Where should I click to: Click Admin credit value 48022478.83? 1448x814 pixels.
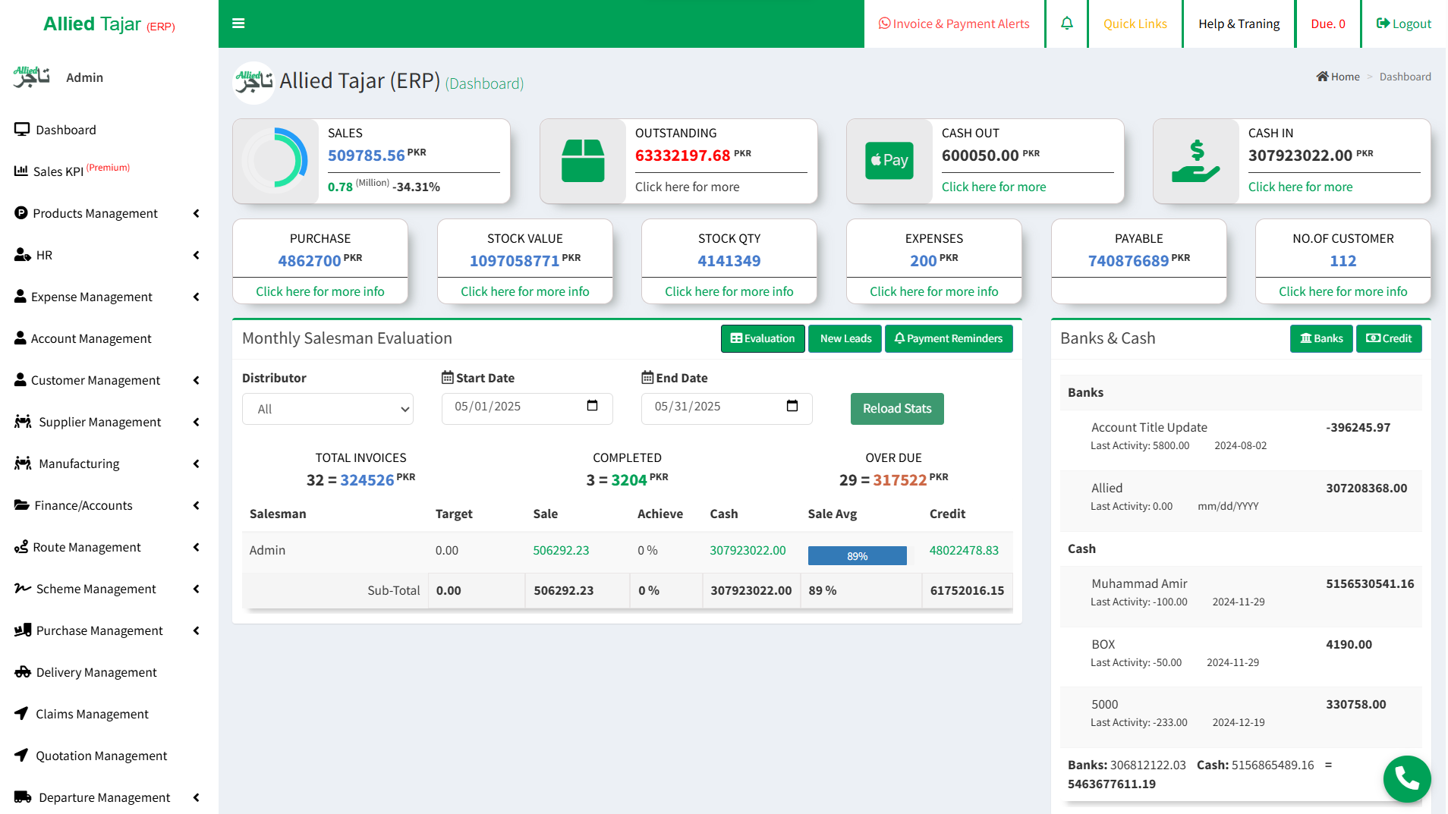964,550
